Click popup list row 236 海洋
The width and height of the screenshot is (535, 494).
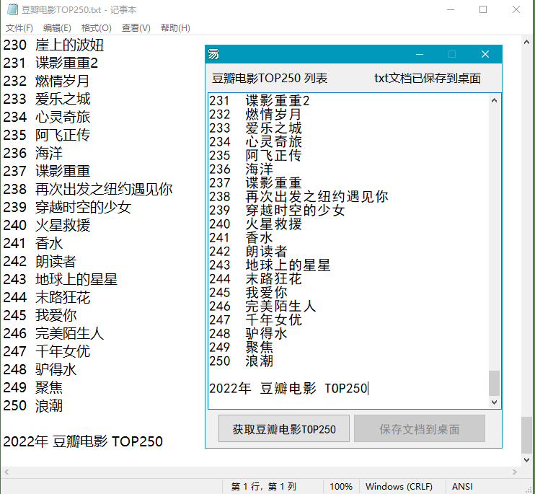coord(242,169)
